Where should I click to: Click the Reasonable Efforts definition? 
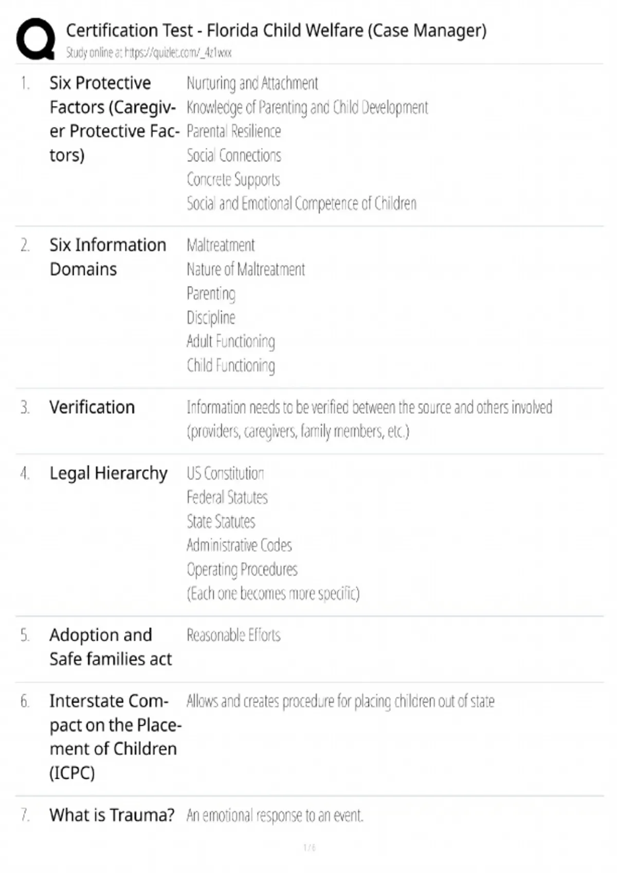click(x=233, y=635)
